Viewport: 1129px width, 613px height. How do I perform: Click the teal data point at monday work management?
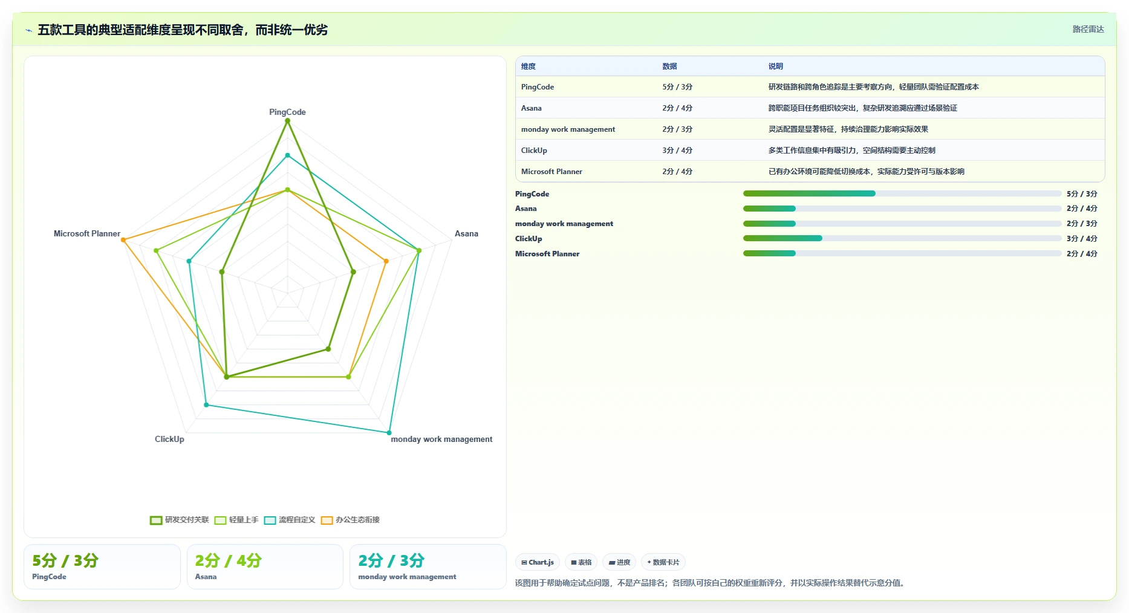point(389,433)
